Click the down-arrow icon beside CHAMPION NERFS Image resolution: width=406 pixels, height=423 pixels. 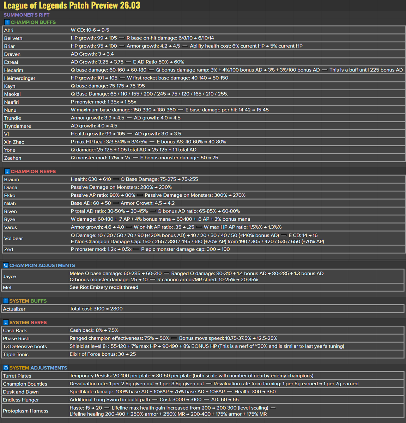coord(7,171)
